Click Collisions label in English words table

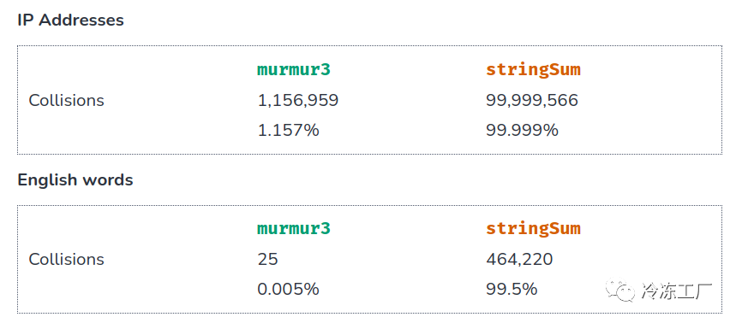[x=66, y=259]
